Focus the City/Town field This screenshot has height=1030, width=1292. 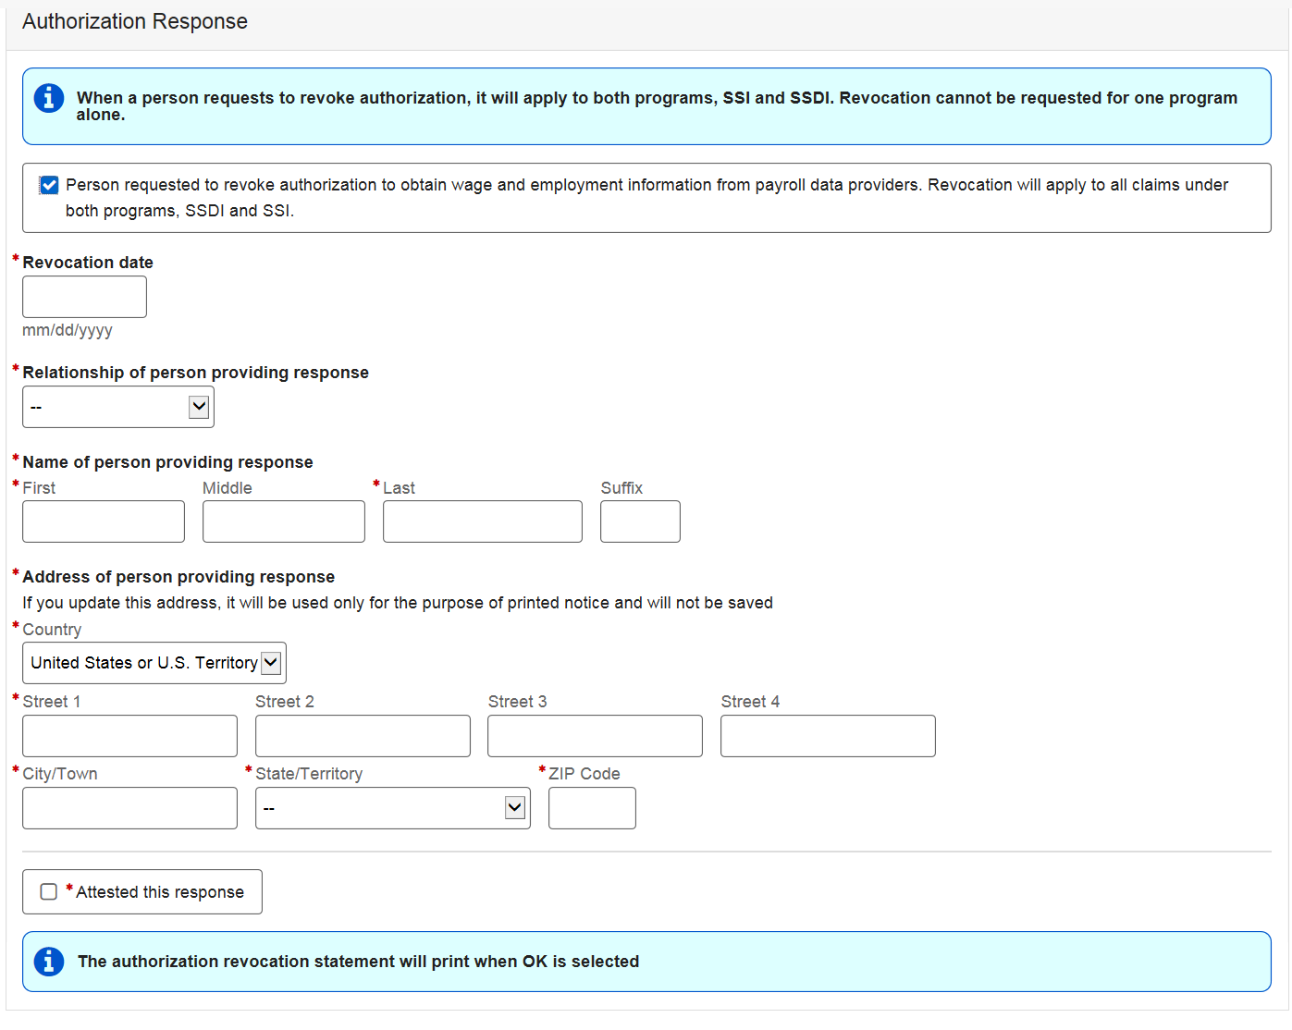(129, 808)
